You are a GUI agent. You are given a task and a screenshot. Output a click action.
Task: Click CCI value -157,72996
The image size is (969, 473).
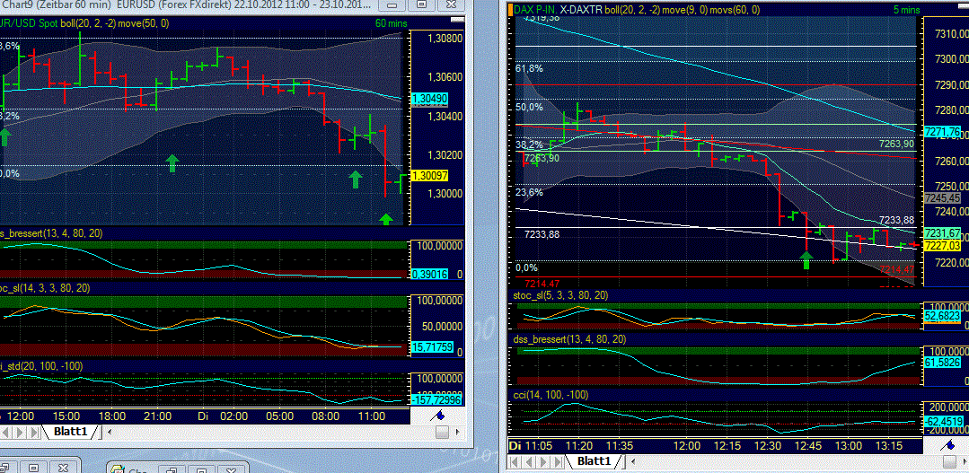[436, 400]
